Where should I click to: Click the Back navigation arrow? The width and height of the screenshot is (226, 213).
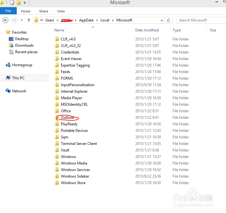pyautogui.click(x=6, y=20)
